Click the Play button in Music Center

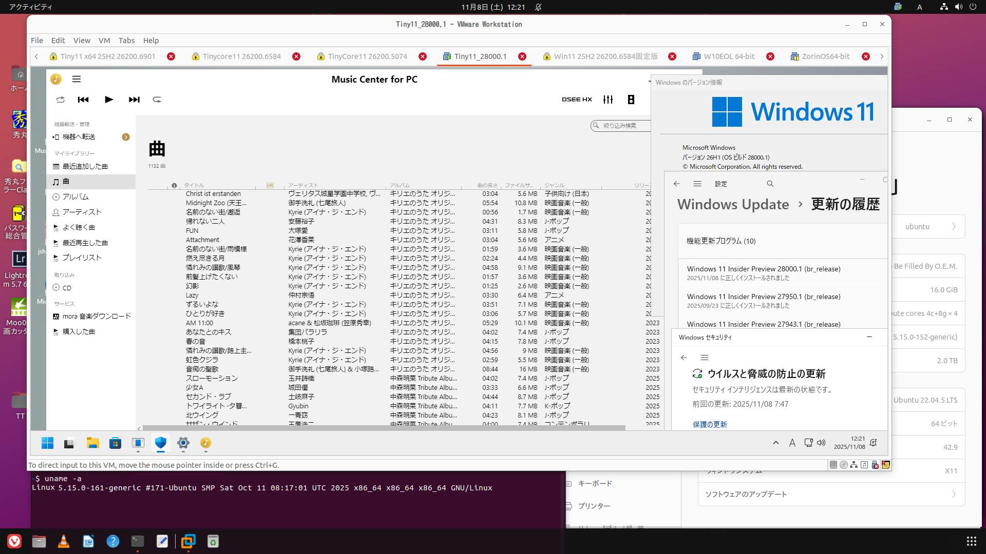click(108, 100)
